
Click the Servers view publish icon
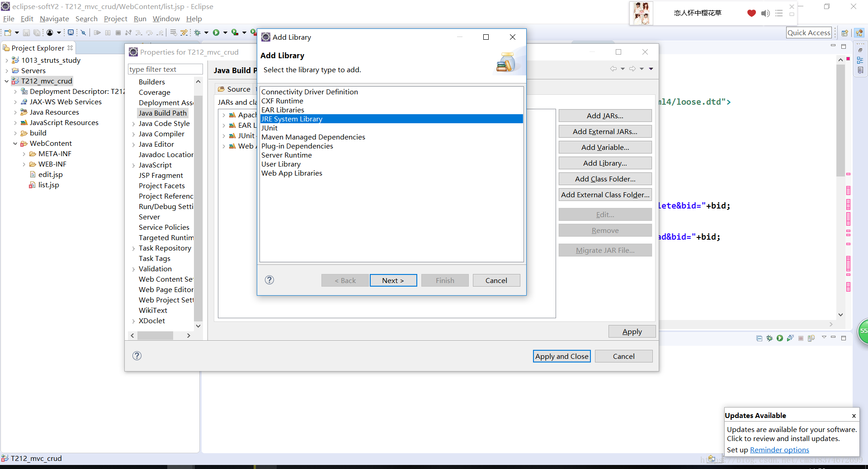click(x=811, y=338)
